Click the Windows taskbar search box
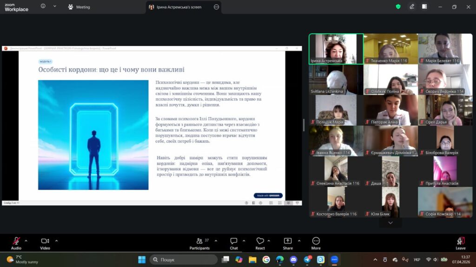Viewport: 476px width, 267px height. point(184,260)
